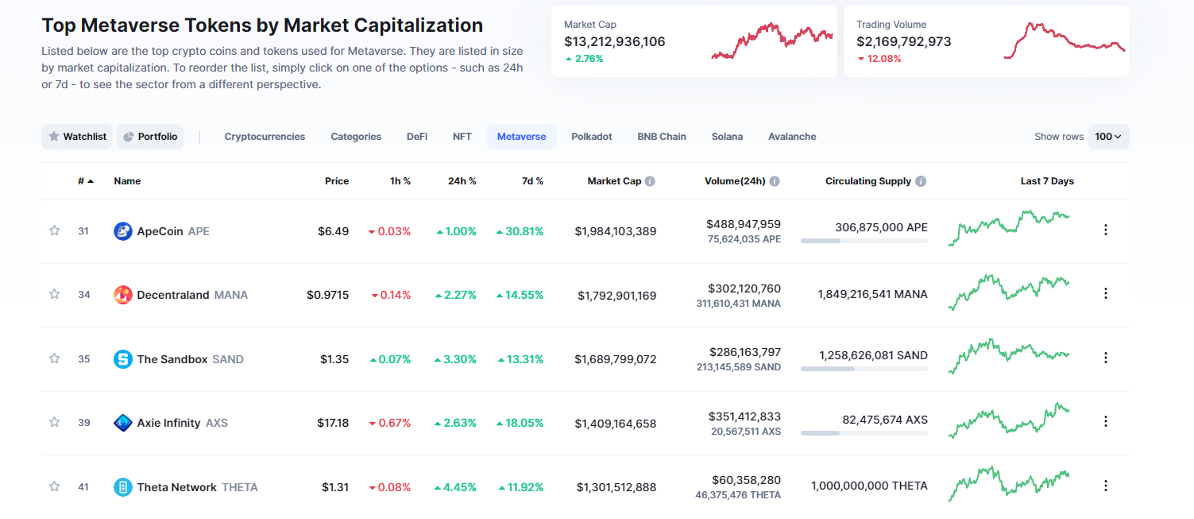
Task: Go to the Portfolio button
Action: pyautogui.click(x=149, y=137)
